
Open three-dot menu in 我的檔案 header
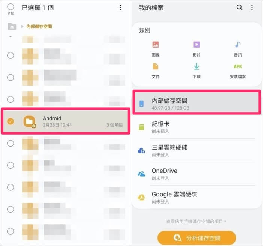pos(252,7)
